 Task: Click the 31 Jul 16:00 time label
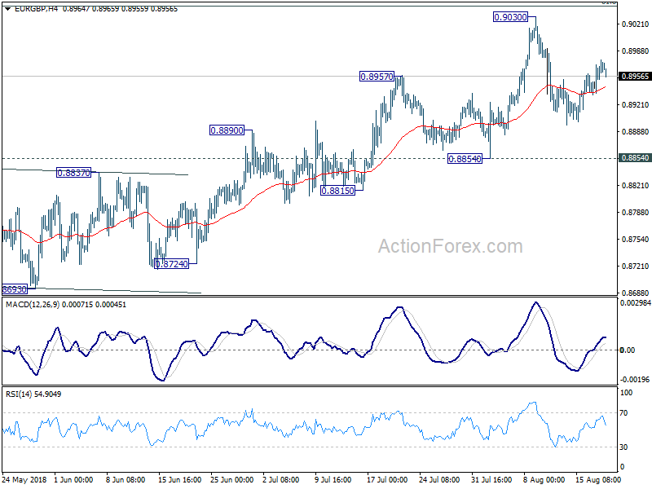click(491, 480)
